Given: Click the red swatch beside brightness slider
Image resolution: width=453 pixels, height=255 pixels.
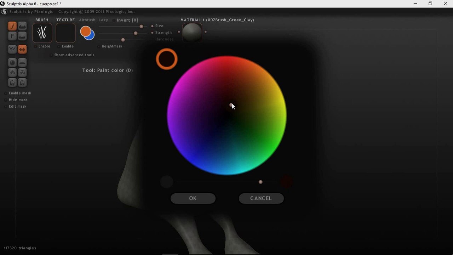Looking at the screenshot, I should point(286,182).
